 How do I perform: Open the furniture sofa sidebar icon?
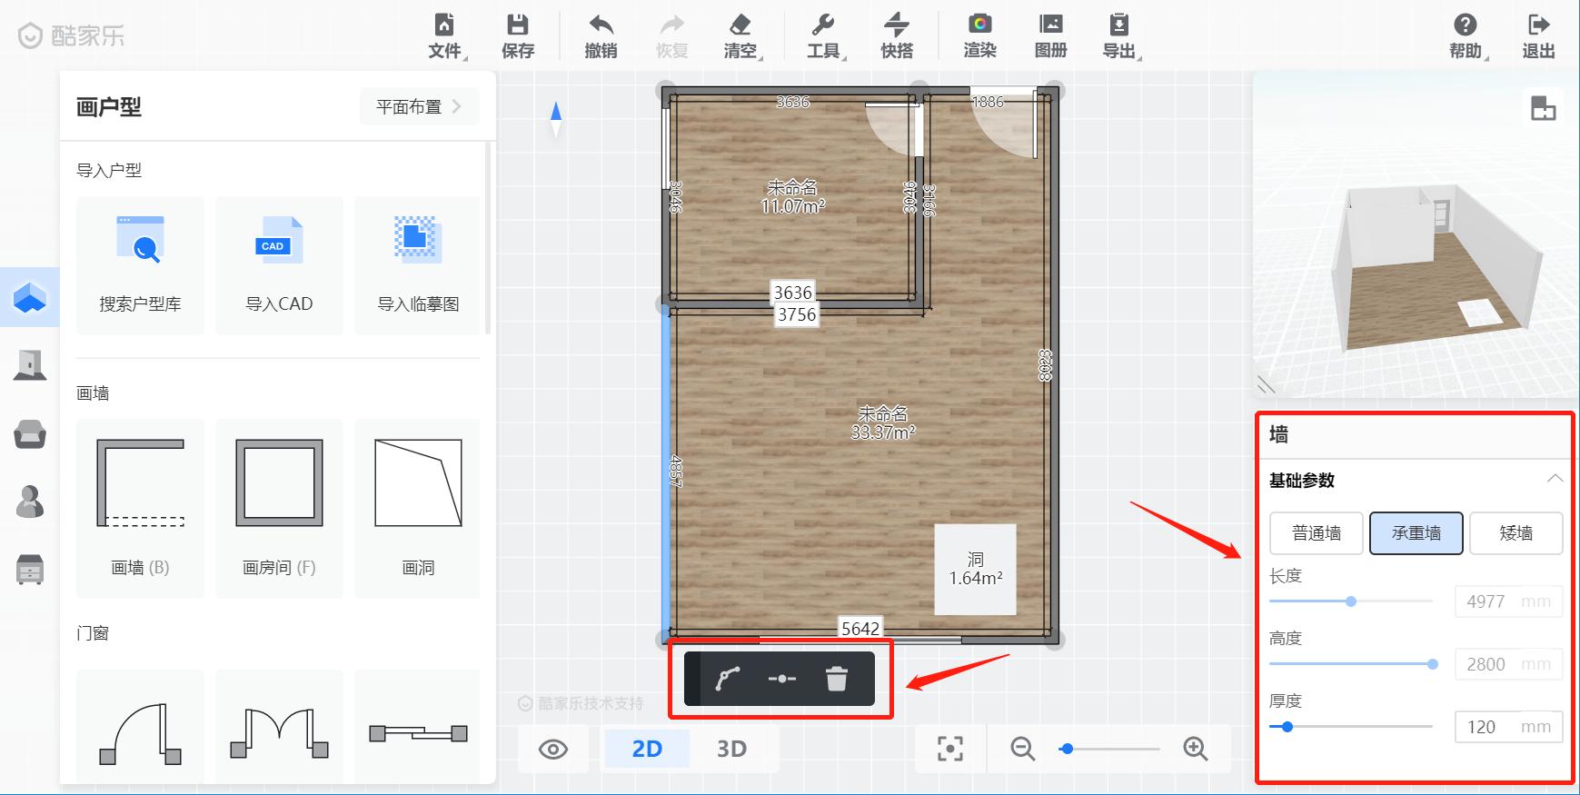point(30,434)
